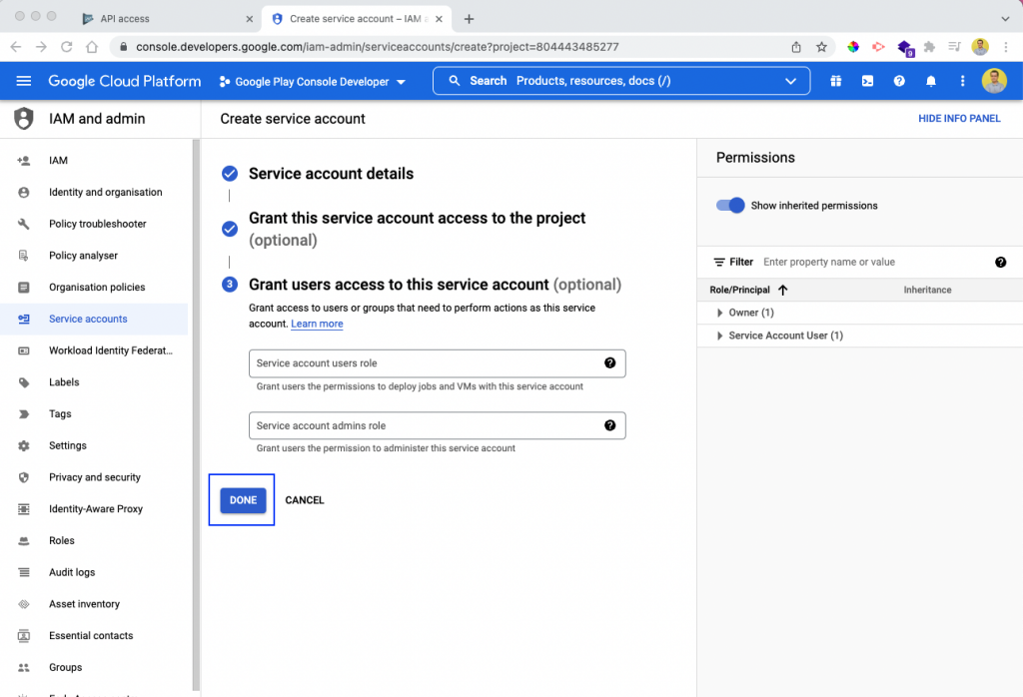Open Privacy and security
1023x697 pixels.
click(94, 477)
